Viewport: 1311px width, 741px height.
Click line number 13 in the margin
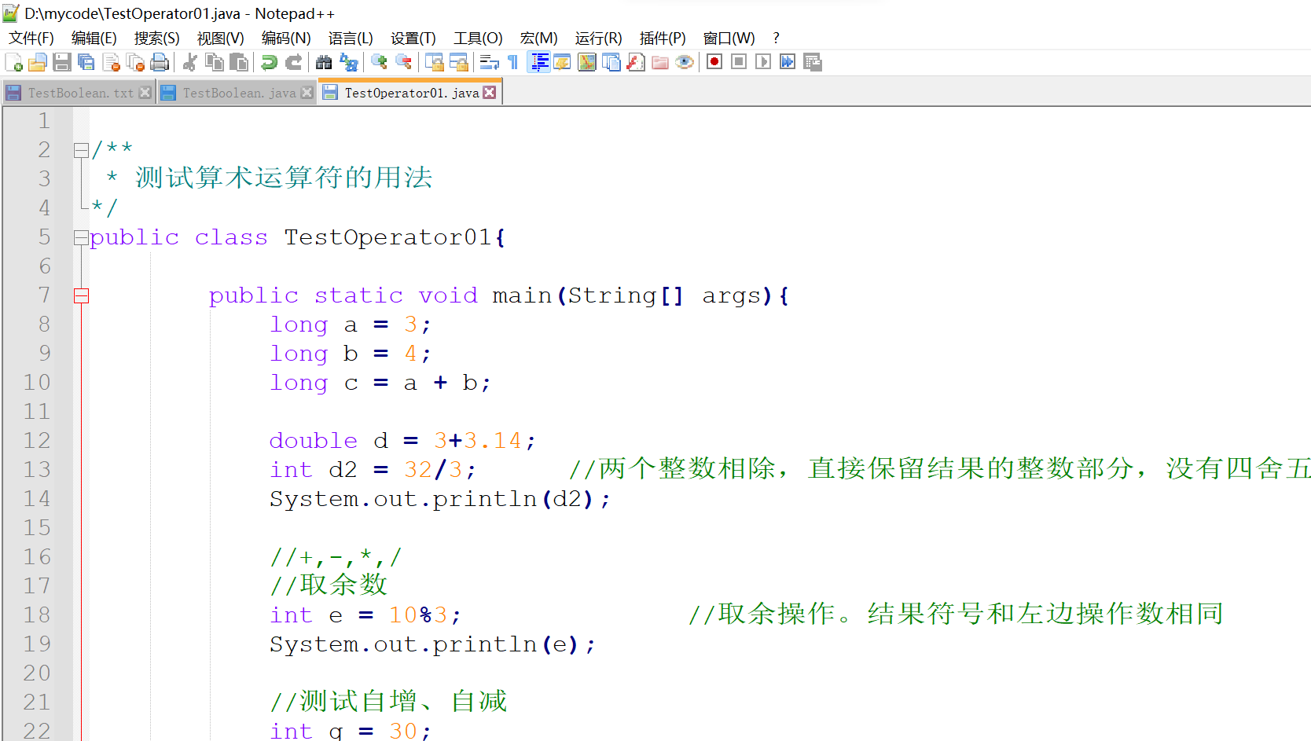[x=37, y=470]
